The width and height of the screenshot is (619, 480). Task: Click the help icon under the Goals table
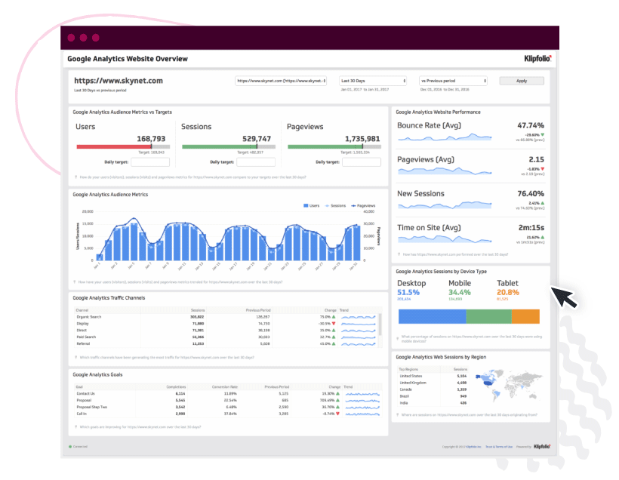click(75, 427)
